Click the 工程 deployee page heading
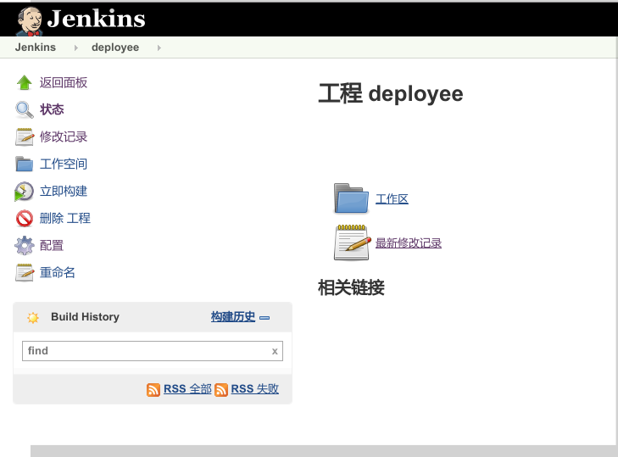 (391, 94)
